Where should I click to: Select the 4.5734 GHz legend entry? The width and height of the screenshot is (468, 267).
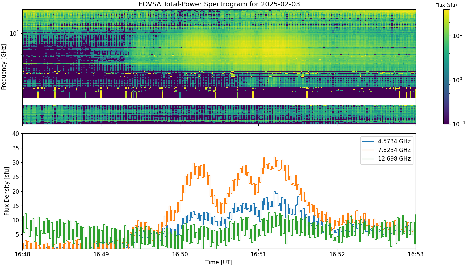click(387, 141)
